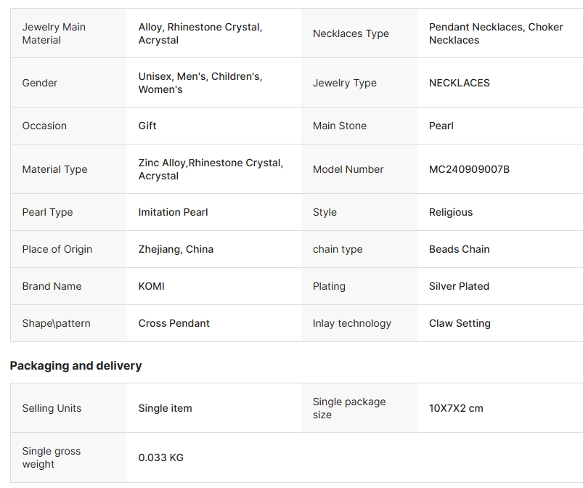The height and width of the screenshot is (488, 583).
Task: Select the Unisex, Men's, Children's, Women's value
Action: click(200, 83)
